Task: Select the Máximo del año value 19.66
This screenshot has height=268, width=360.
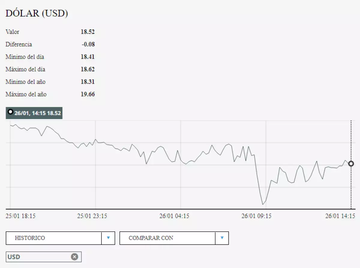Action: (88, 94)
